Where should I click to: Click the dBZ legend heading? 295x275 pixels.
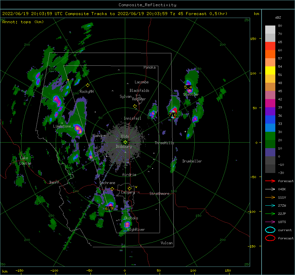278,17
